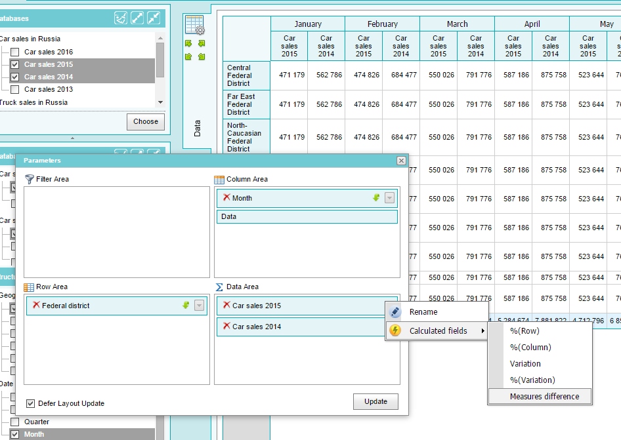Click the collapse-all arrows icon in Databases header
This screenshot has width=621, height=440.
point(154,18)
